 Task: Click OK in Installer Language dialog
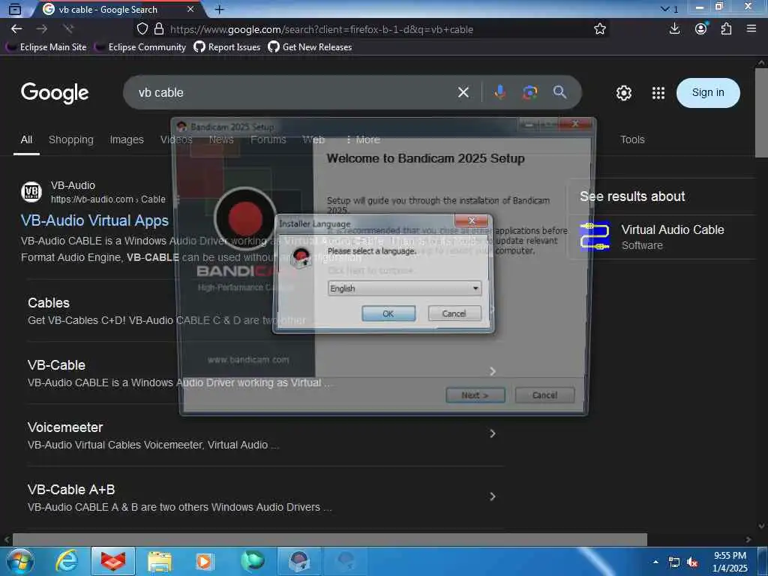388,313
